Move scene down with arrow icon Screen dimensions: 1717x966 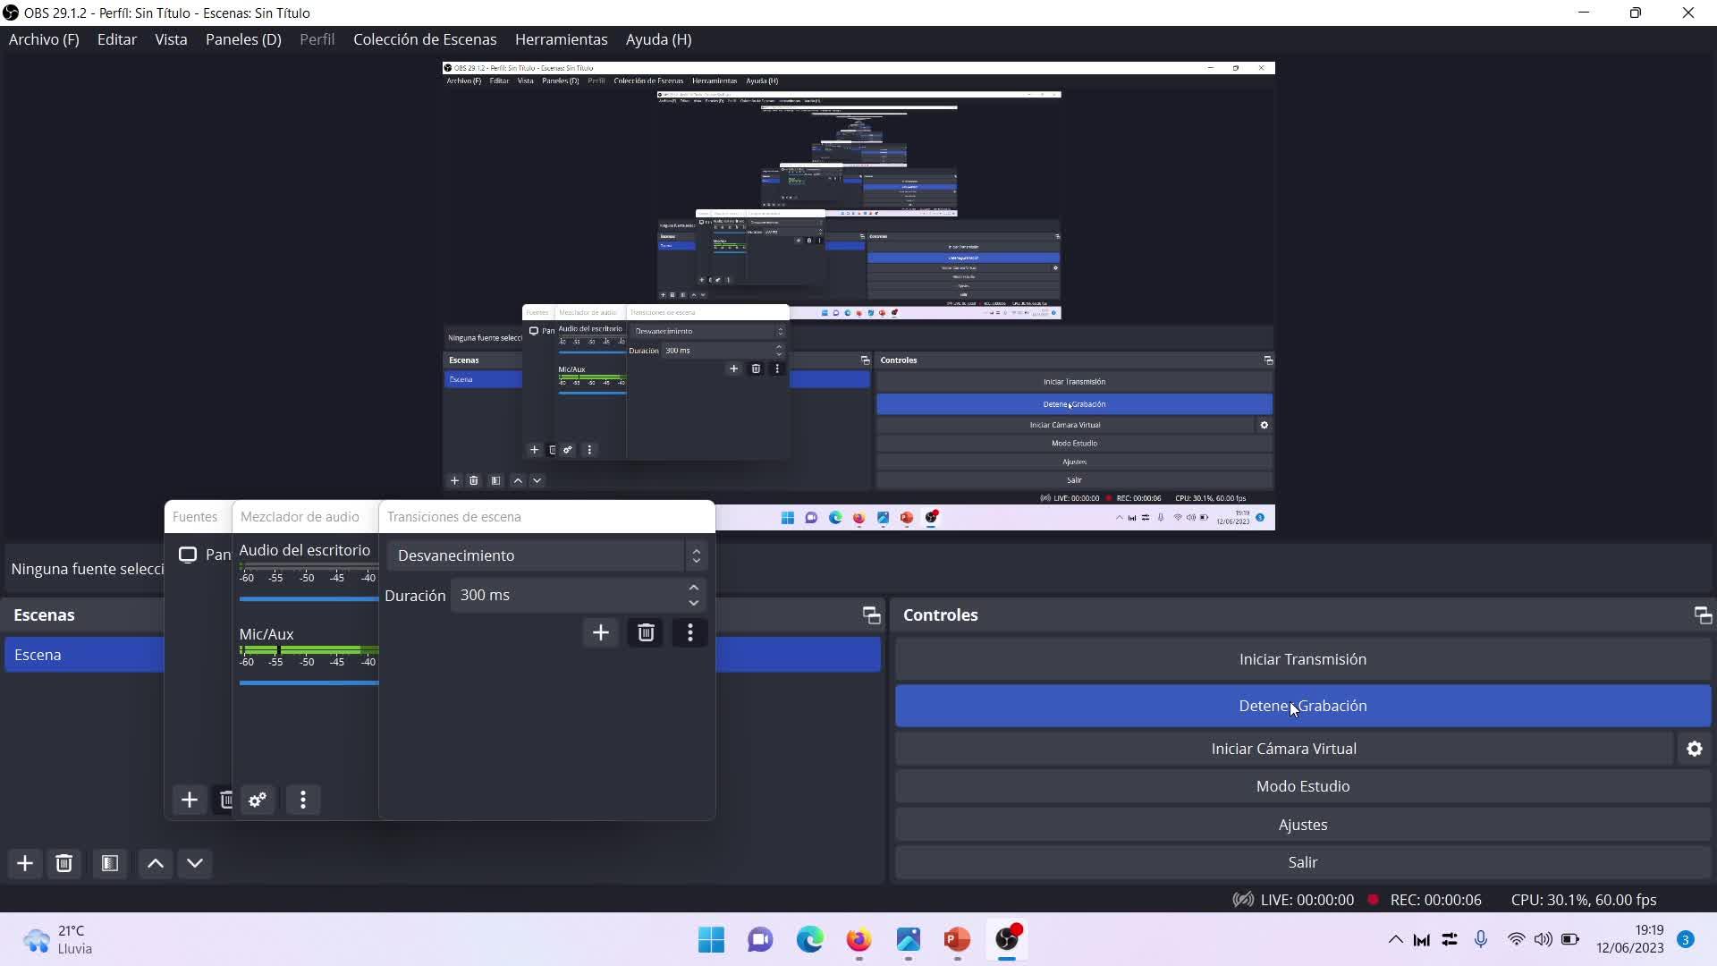(x=195, y=863)
